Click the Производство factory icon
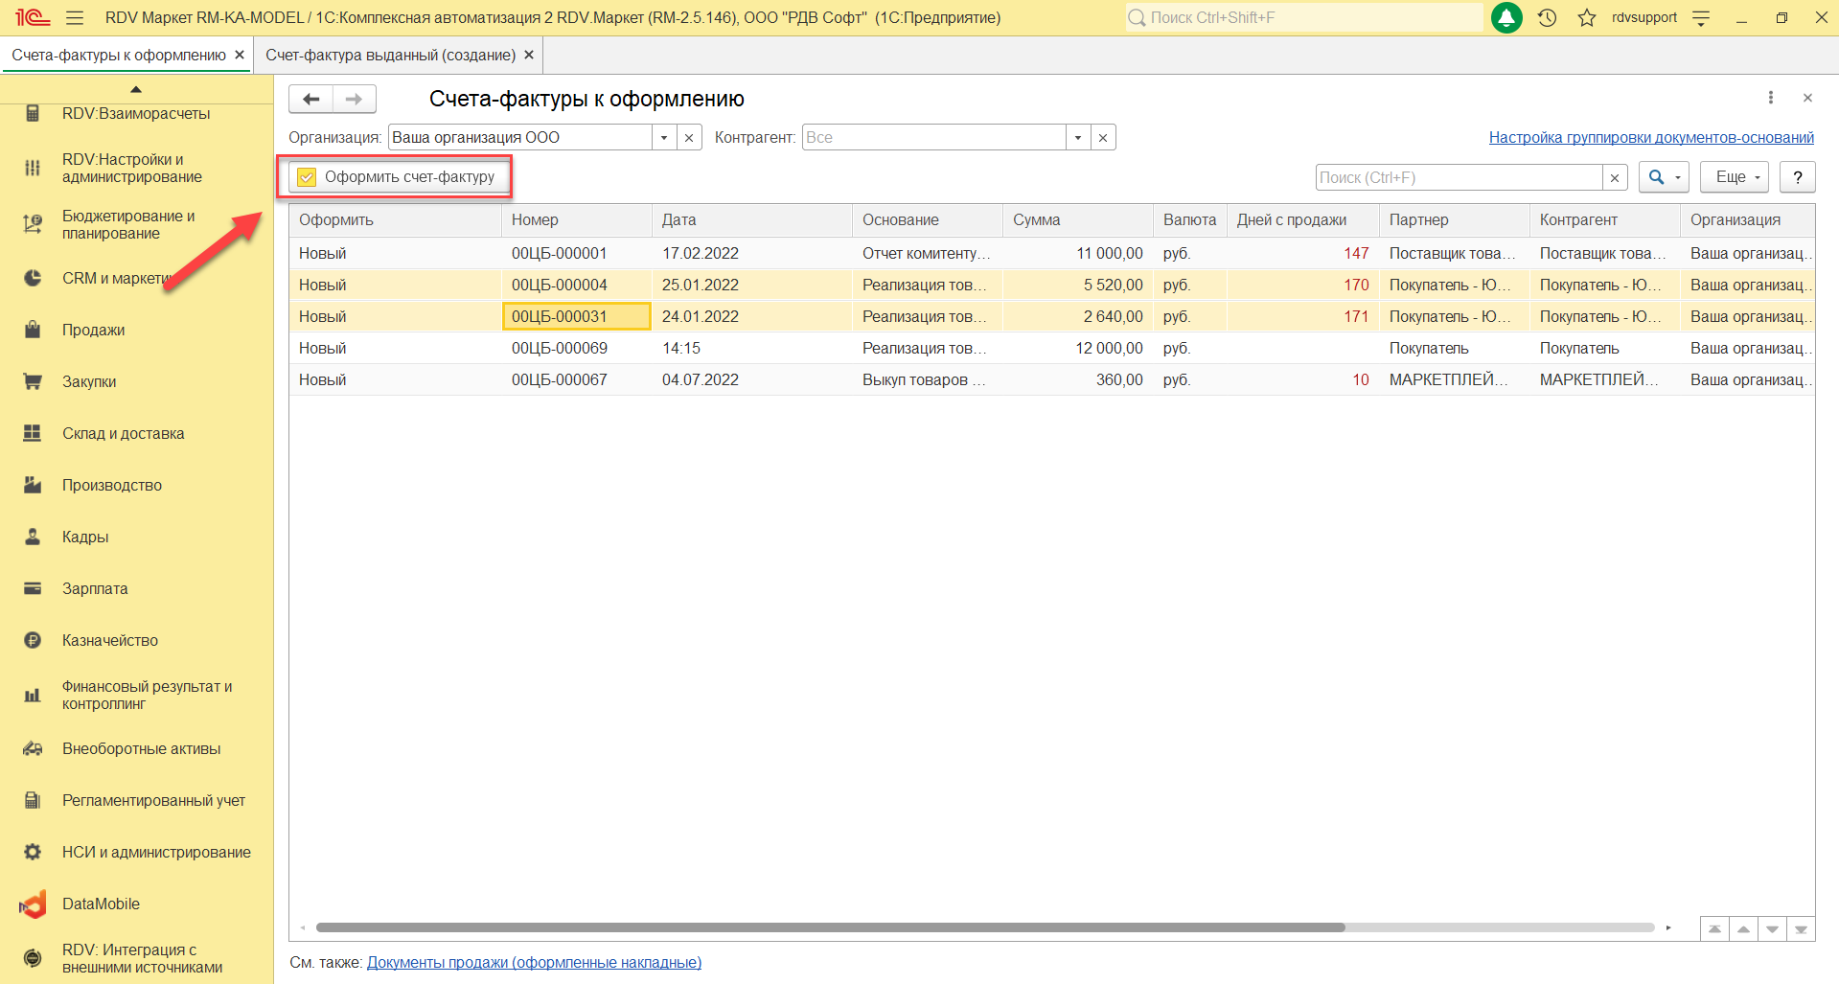This screenshot has width=1839, height=984. pos(33,485)
